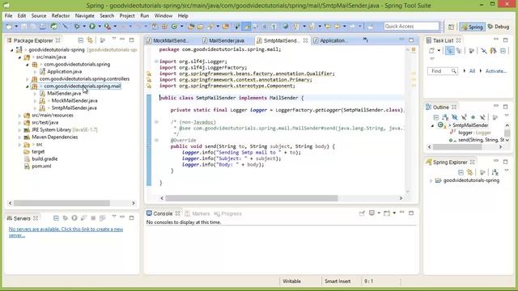518x291 pixels.
Task: Click the Quick Access input field
Action: point(411,26)
